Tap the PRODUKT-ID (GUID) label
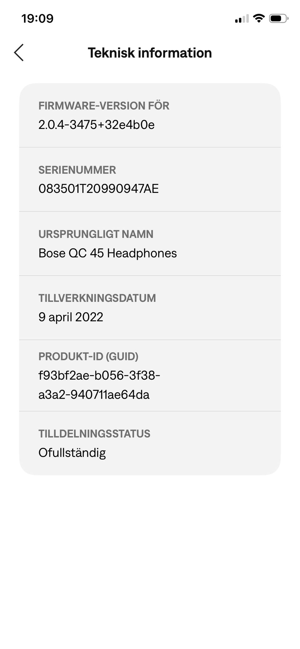This screenshot has height=649, width=300. click(x=88, y=356)
